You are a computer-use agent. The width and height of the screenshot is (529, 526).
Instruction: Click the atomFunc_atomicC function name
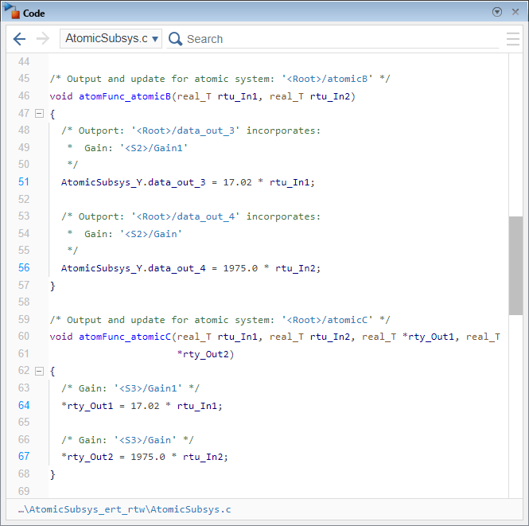click(125, 337)
